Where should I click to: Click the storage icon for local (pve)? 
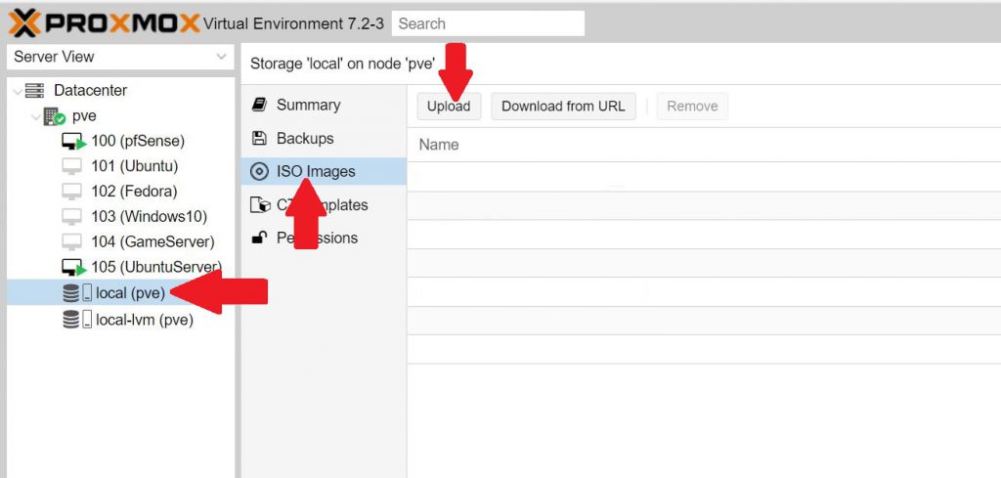(x=77, y=293)
